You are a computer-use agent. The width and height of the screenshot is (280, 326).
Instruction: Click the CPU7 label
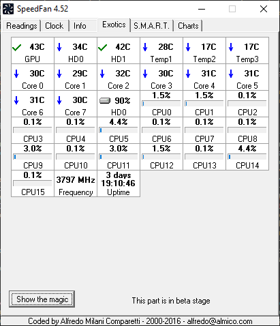[x=204, y=139]
